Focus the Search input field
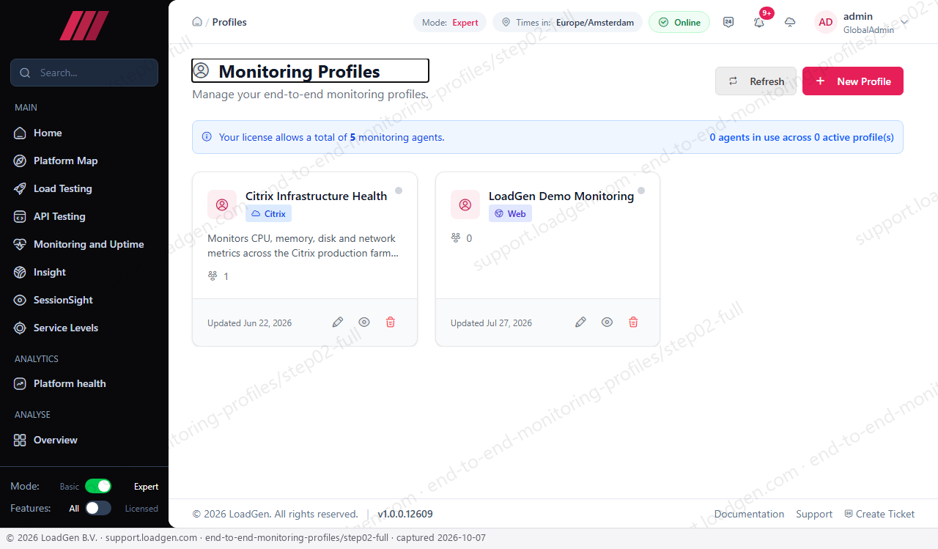The image size is (938, 549). pos(84,73)
